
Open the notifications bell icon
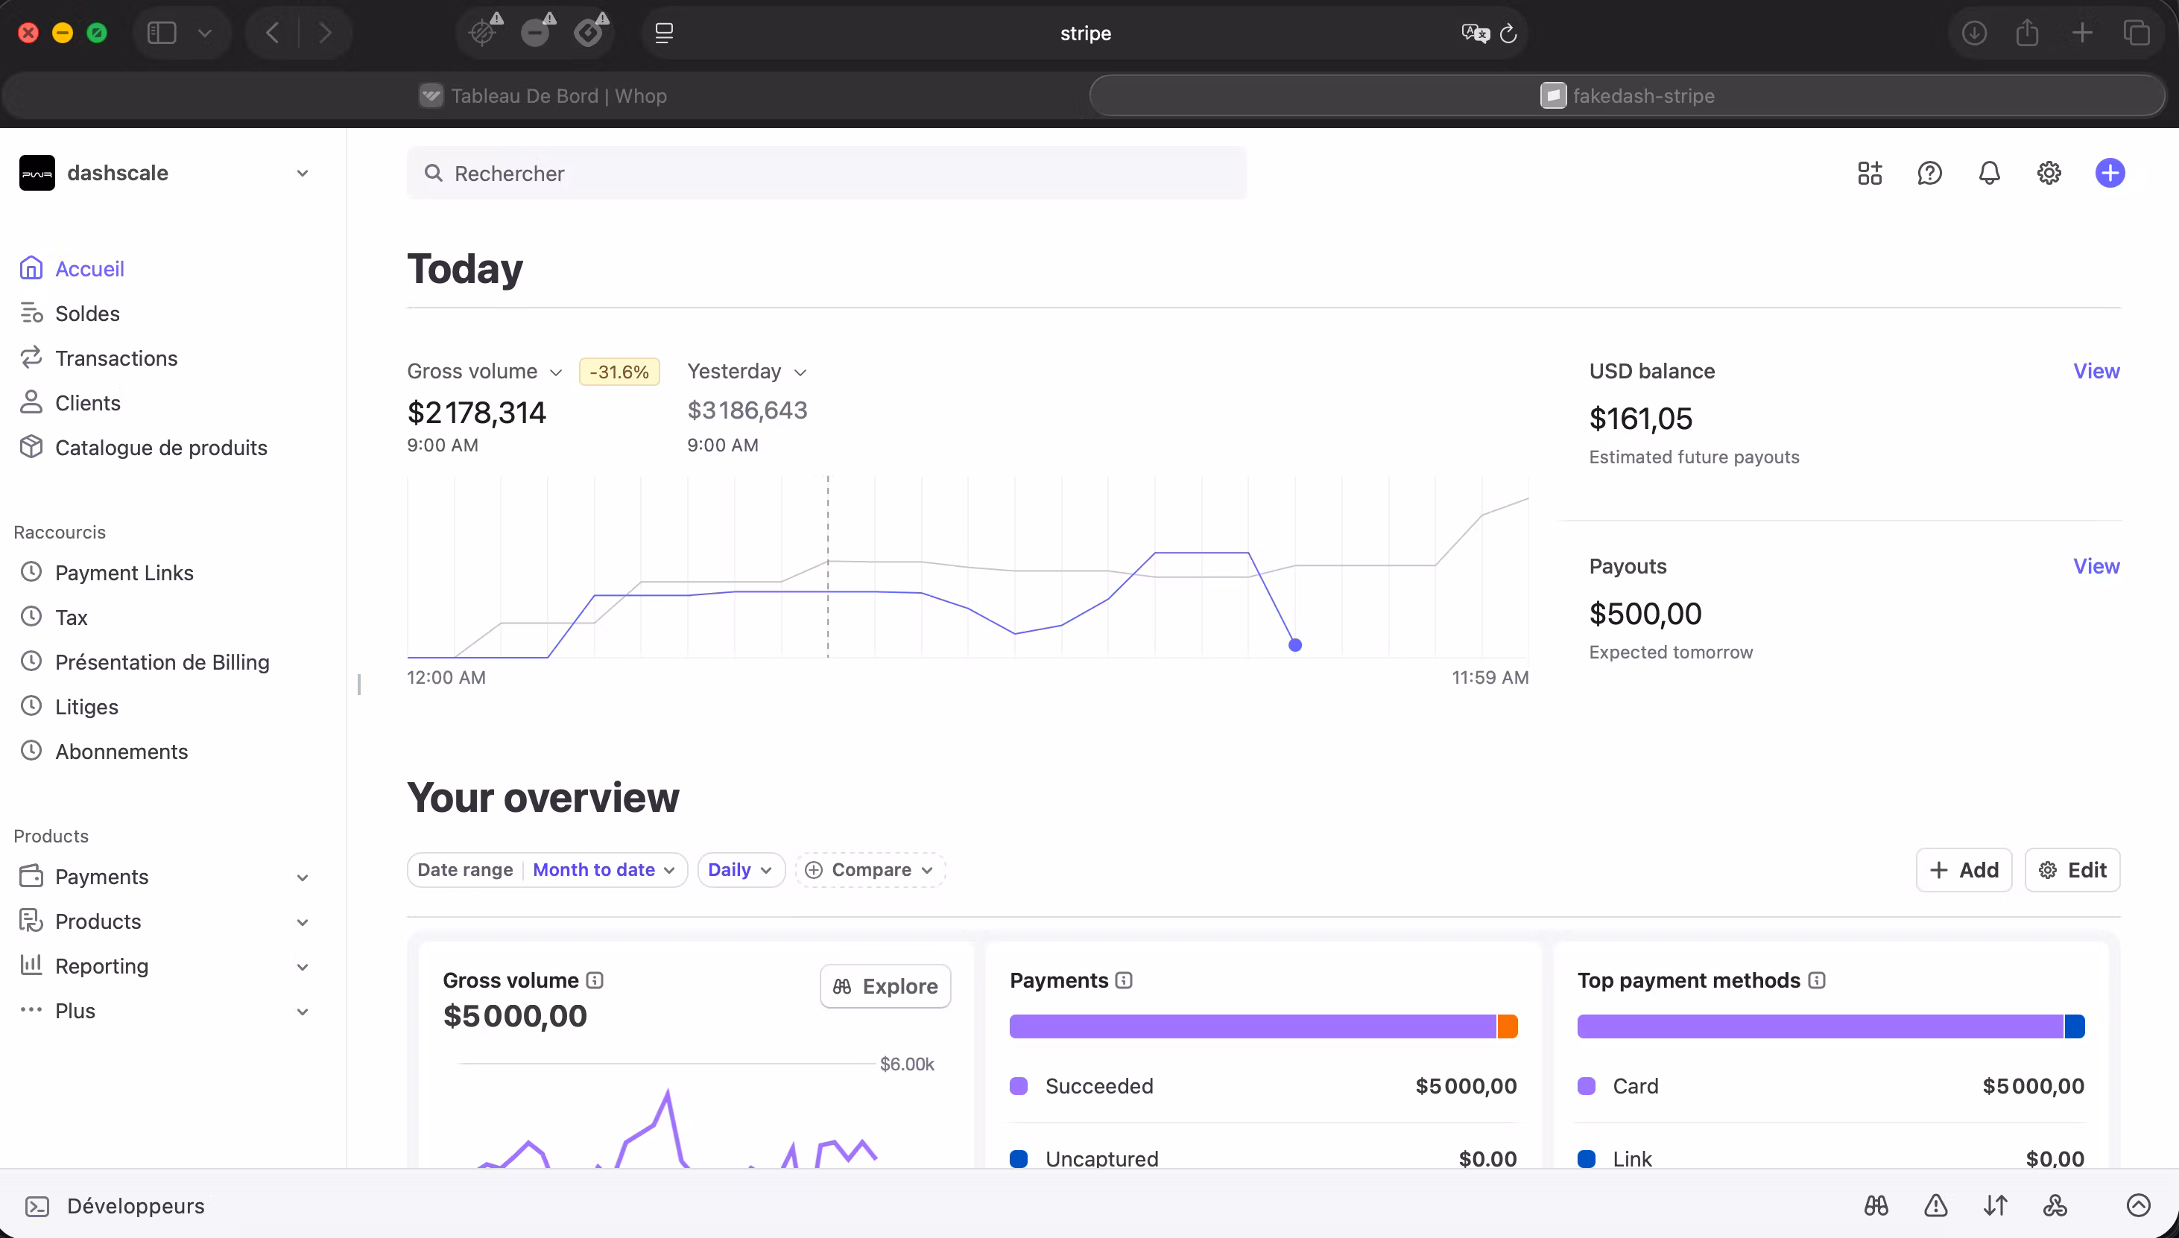(1988, 174)
